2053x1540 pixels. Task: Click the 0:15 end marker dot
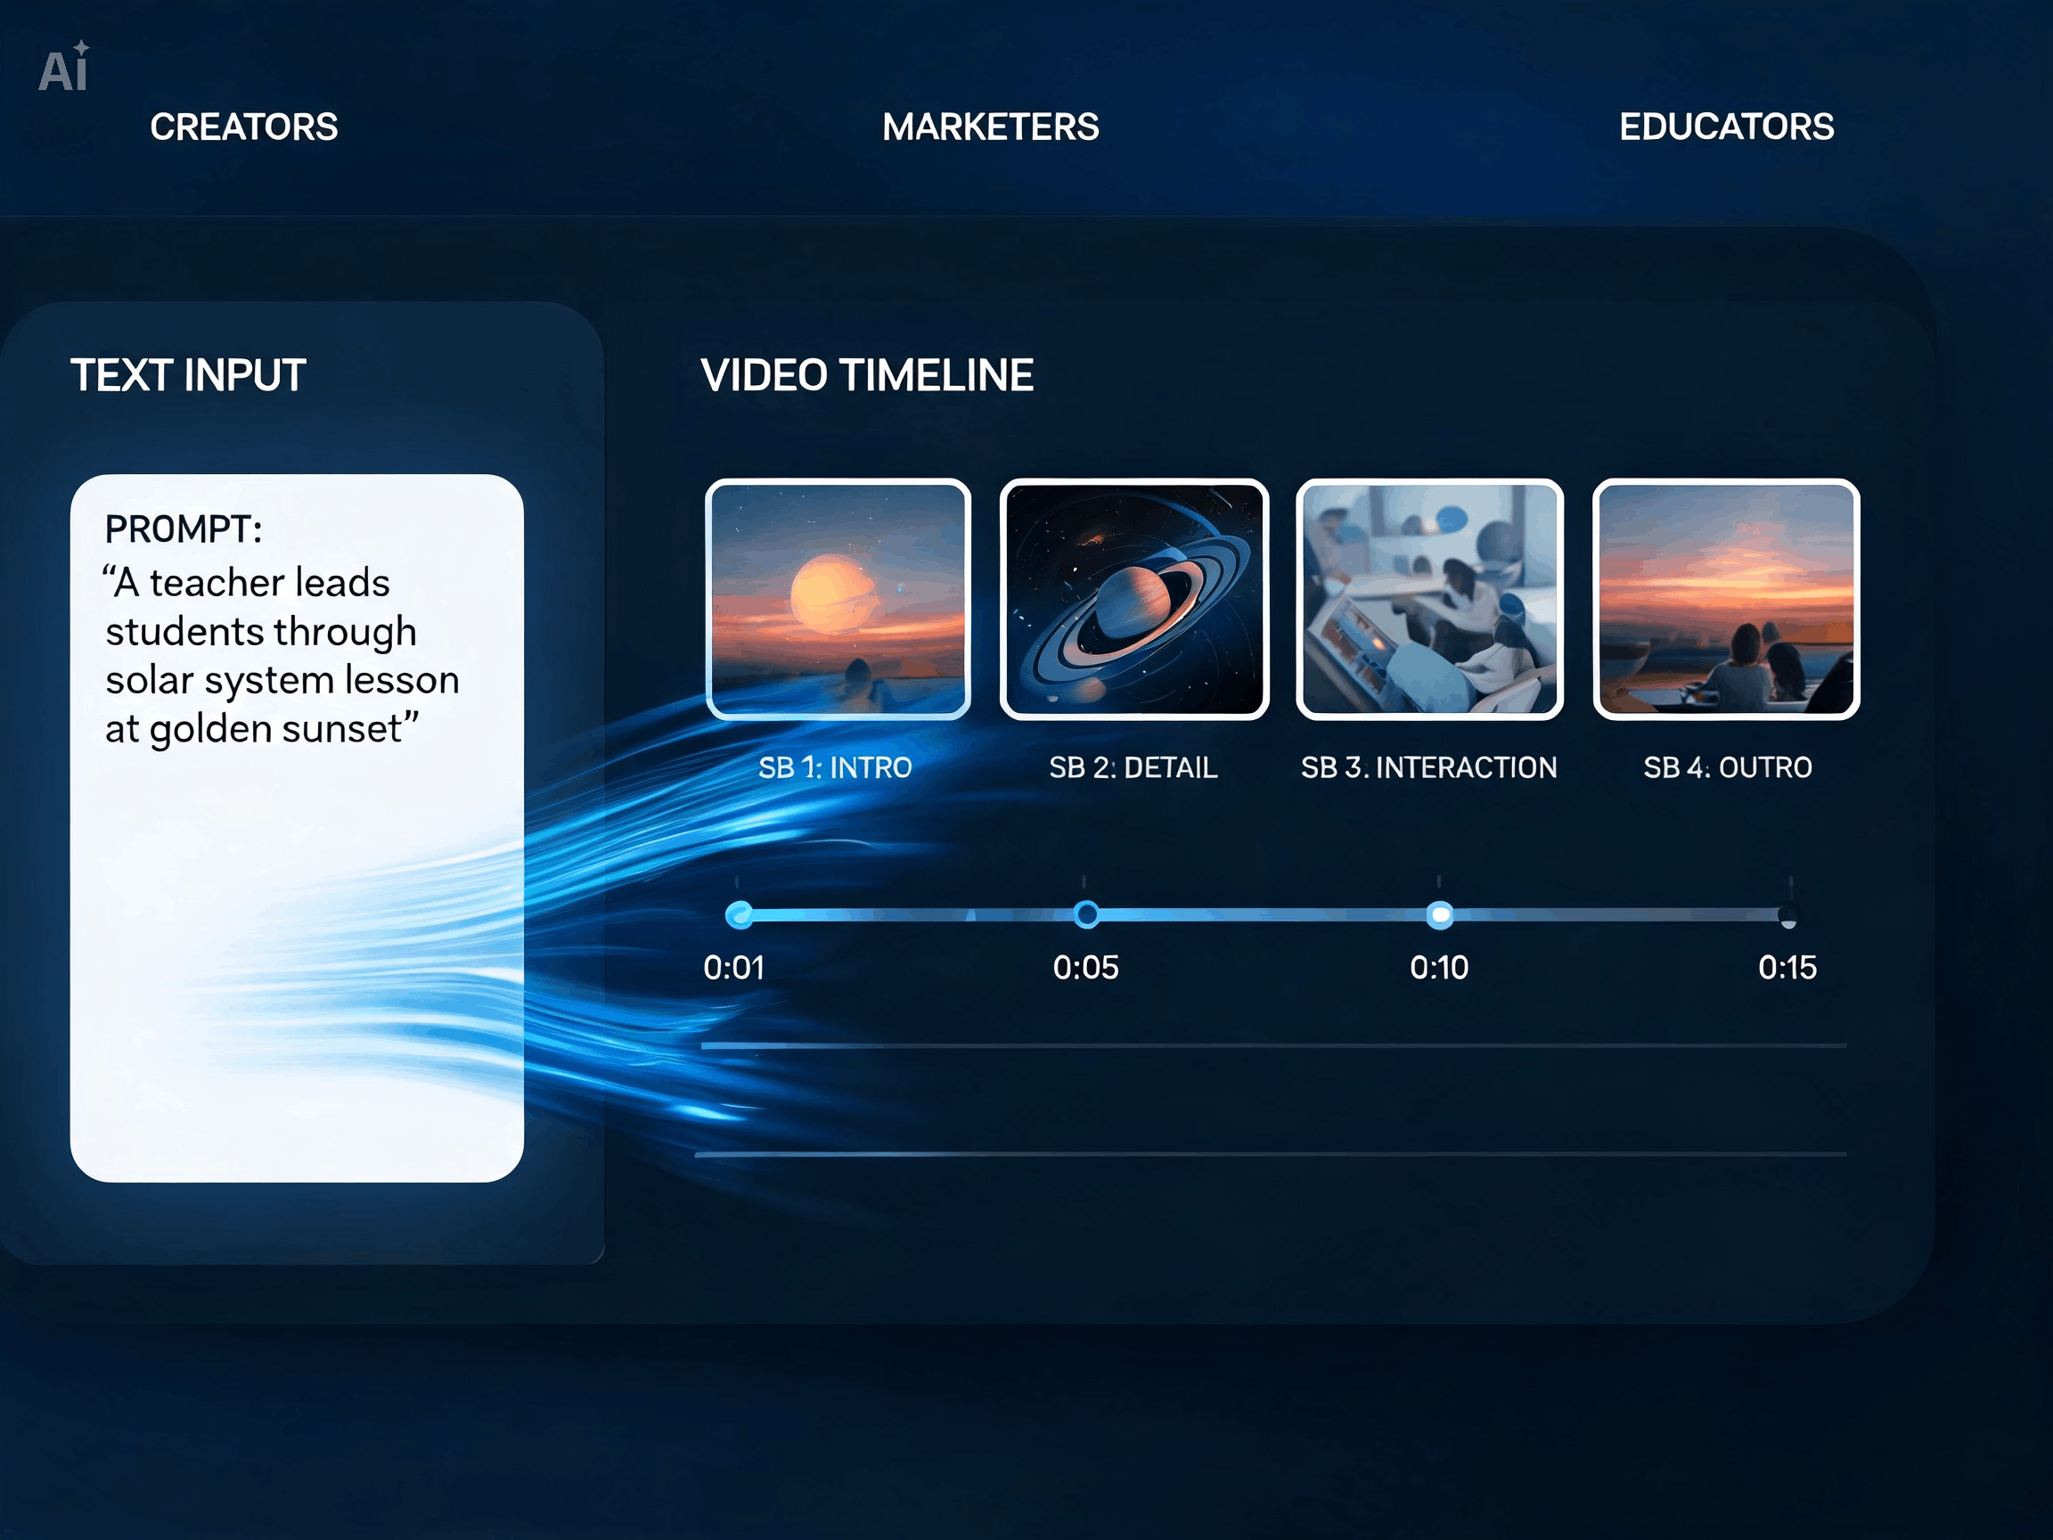click(1787, 916)
